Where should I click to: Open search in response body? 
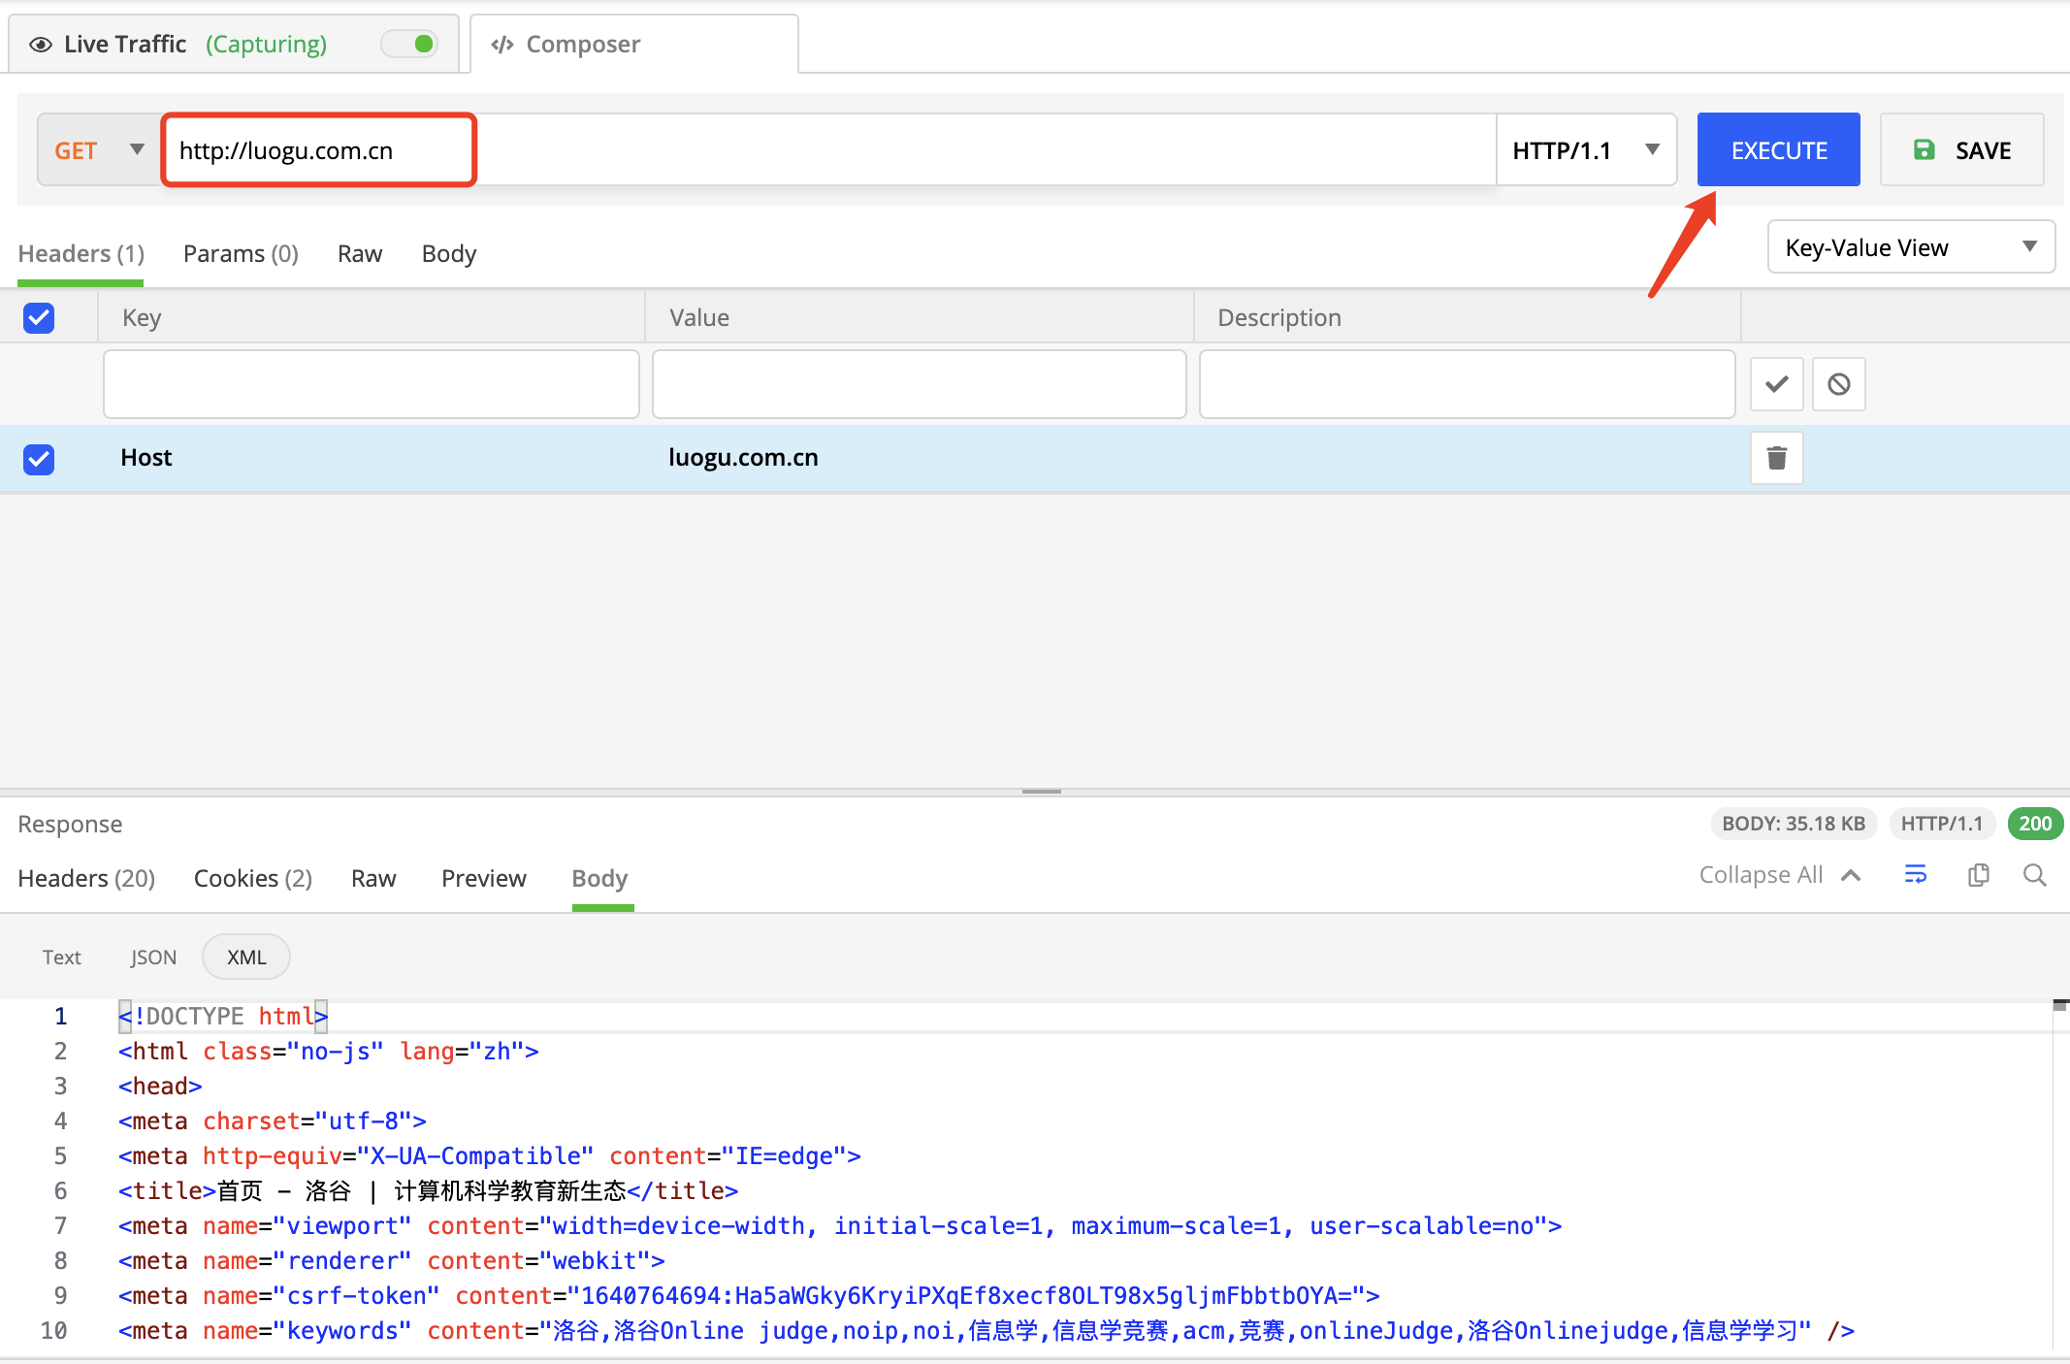coord(2034,875)
